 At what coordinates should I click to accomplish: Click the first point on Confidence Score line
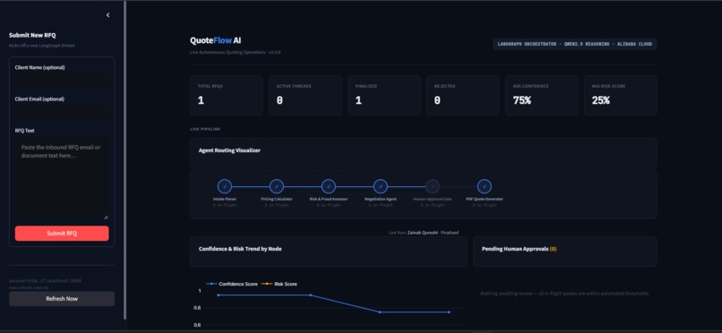click(219, 295)
